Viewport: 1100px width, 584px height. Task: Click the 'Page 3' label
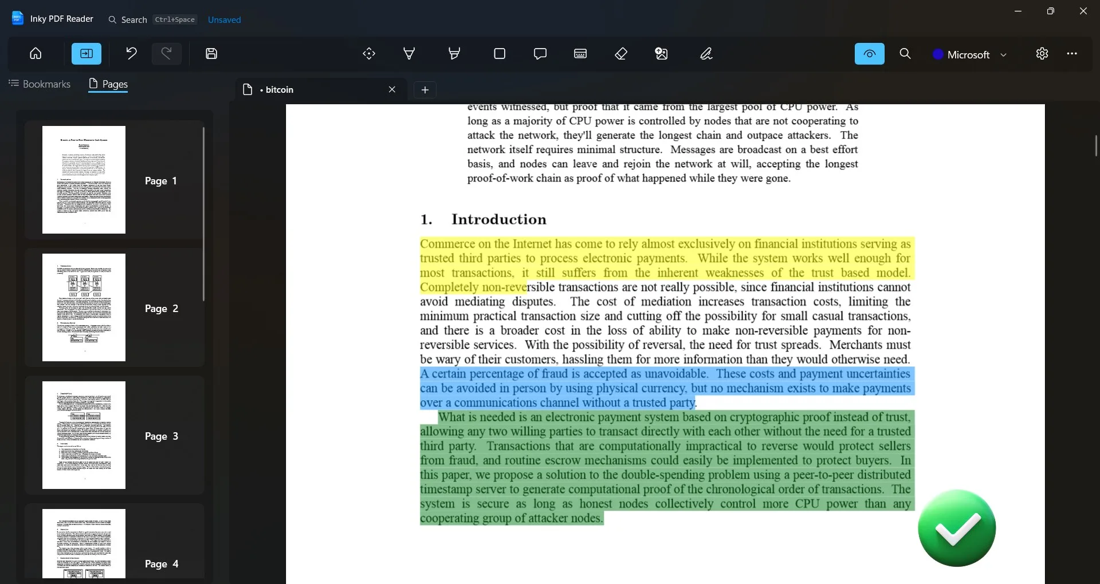click(x=162, y=436)
